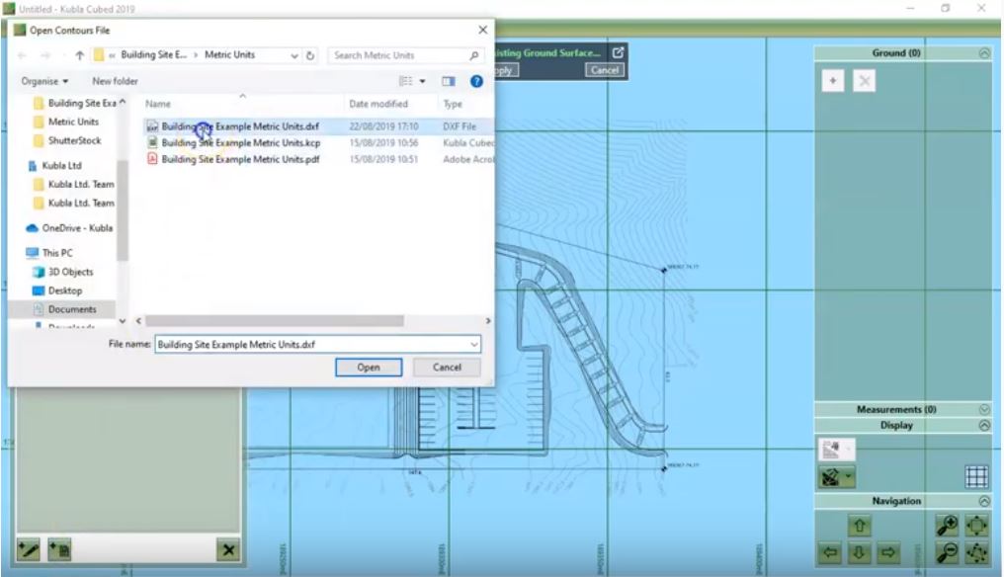
Task: Open the address bar history dropdown
Action: point(293,55)
